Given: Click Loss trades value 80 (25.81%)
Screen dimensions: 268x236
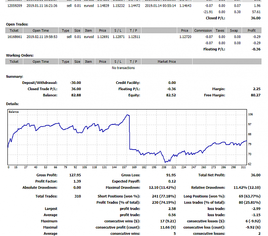Looking at the screenshot, I should pyautogui.click(x=249, y=203).
